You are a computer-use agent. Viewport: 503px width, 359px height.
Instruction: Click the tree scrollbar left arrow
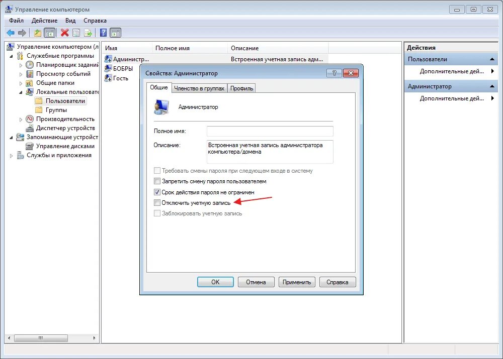pos(9,338)
